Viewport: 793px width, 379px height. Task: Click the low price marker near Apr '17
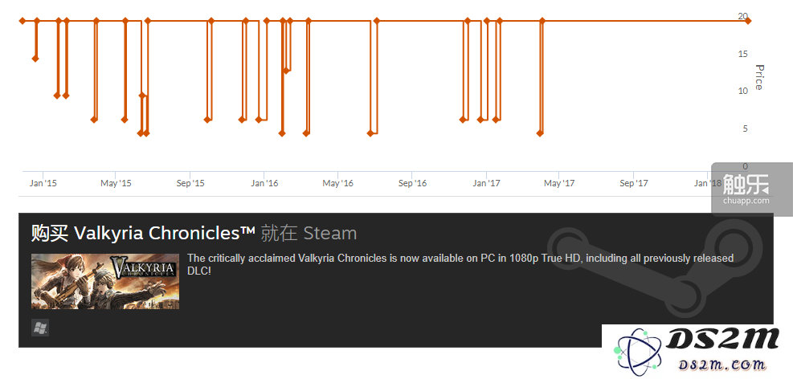pos(540,133)
